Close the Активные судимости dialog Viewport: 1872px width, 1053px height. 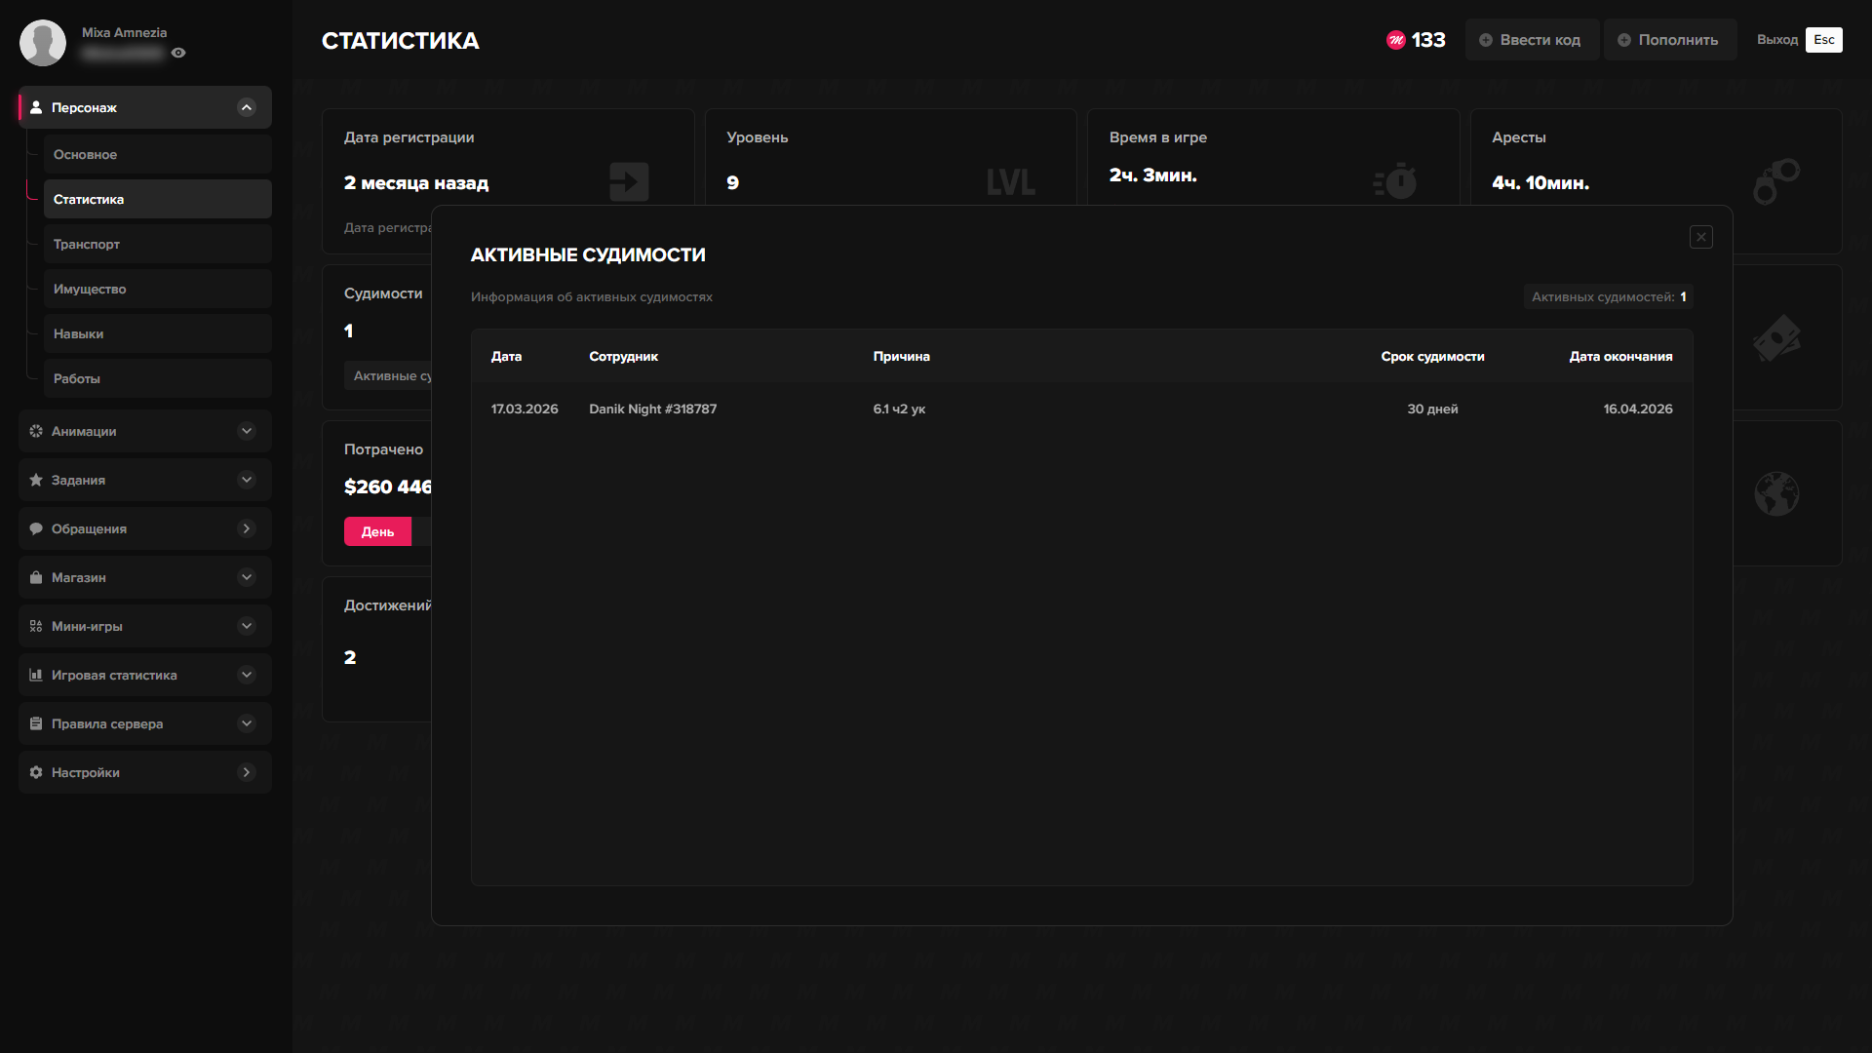[x=1701, y=237]
